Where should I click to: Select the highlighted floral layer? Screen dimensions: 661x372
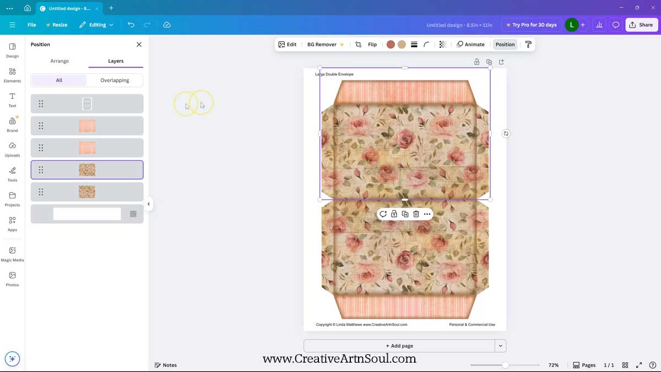87,170
